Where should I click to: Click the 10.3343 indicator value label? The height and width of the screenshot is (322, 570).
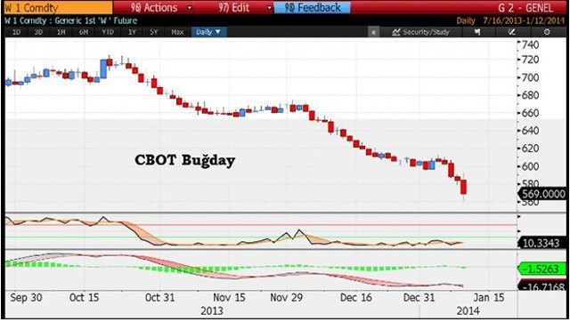tap(541, 243)
